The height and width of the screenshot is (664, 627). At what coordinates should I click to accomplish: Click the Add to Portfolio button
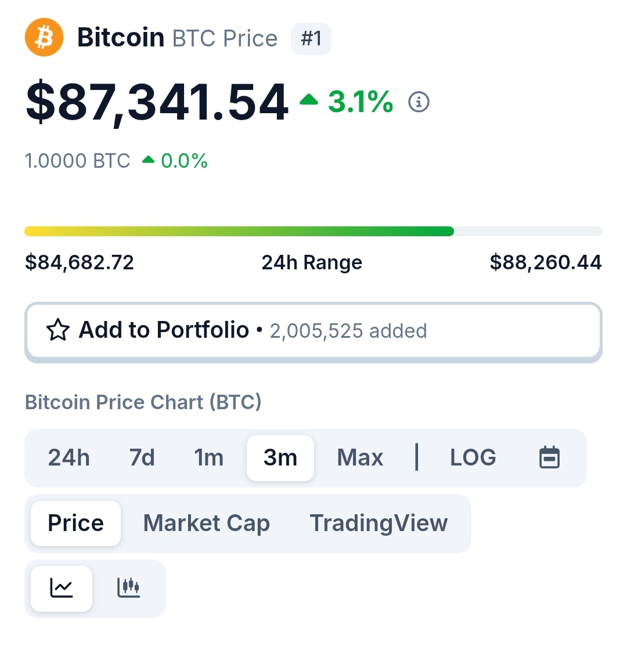click(x=313, y=332)
